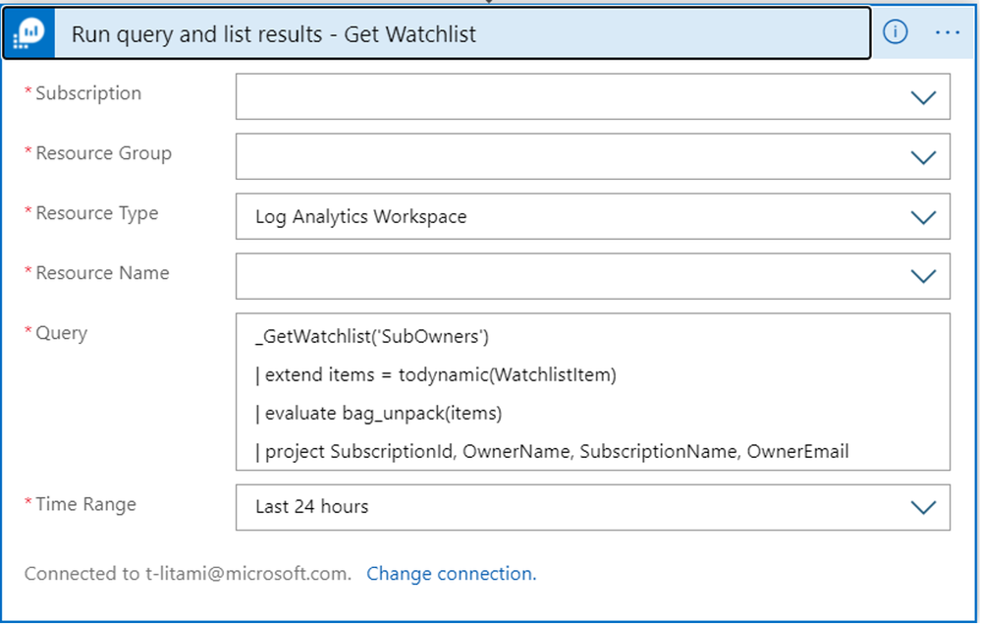This screenshot has height=624, width=981.
Task: Click the 'Connected to t-litami@microsoft.com' text
Action: coord(188,573)
